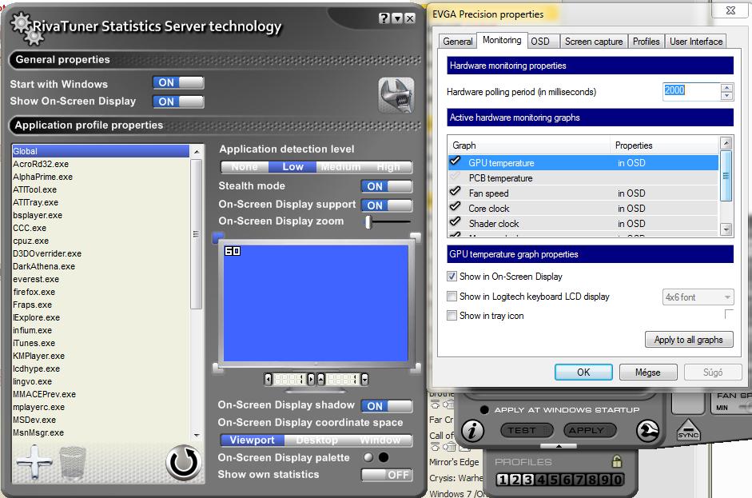Switch to the General tab
Image resolution: width=752 pixels, height=498 pixels.
(x=458, y=42)
